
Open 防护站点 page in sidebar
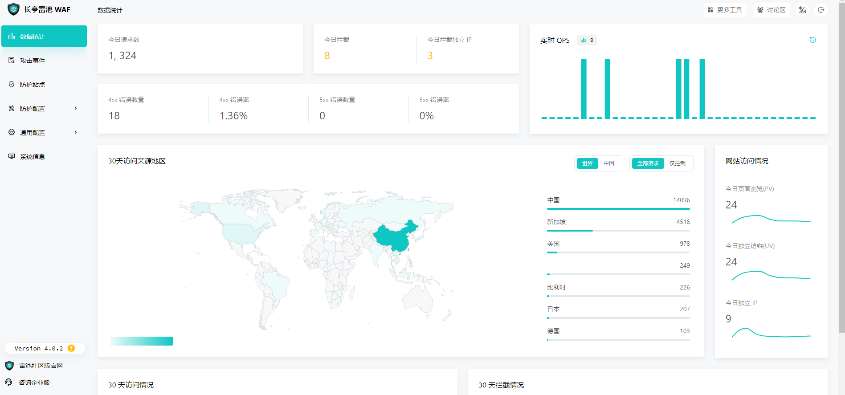coord(32,85)
